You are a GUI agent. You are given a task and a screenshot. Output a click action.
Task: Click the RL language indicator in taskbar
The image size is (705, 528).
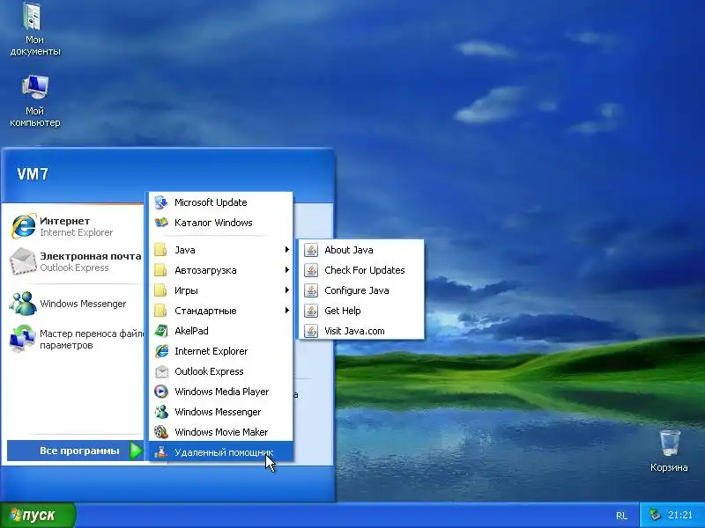coord(621,516)
